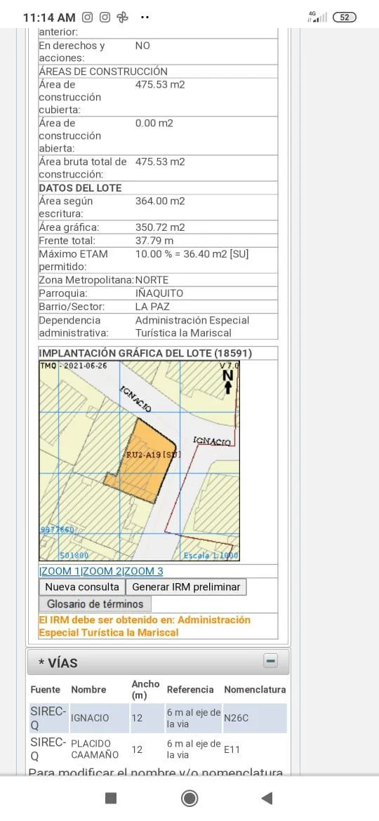Viewport: 379px width, 821px height.
Task: Click the VÍAS section header title
Action: pyautogui.click(x=58, y=663)
